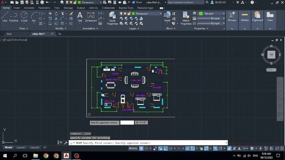Select the Dimension annotation tool
Screen dimensions: 285x160
[91, 17]
